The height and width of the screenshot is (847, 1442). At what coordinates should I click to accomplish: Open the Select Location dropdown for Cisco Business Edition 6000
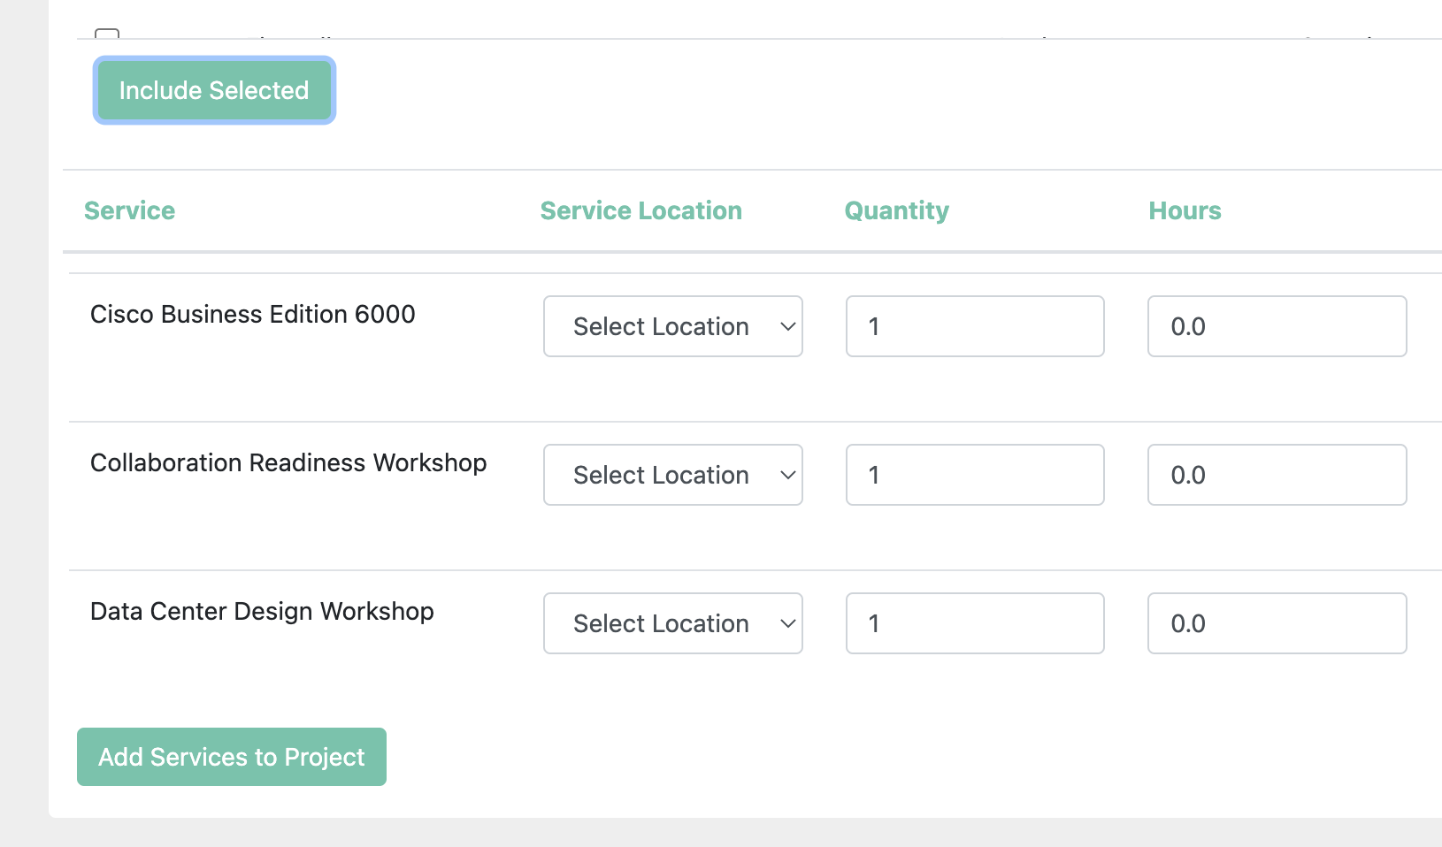coord(672,326)
